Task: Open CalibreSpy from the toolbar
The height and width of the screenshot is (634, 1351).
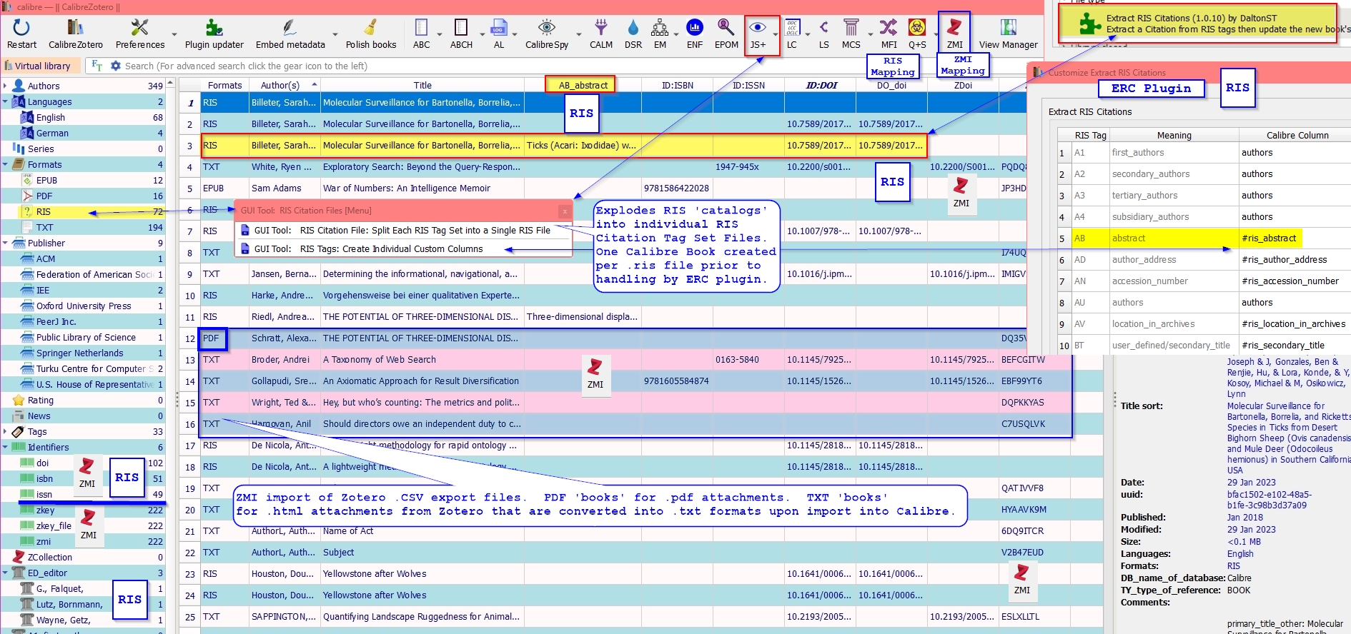Action: tap(546, 29)
